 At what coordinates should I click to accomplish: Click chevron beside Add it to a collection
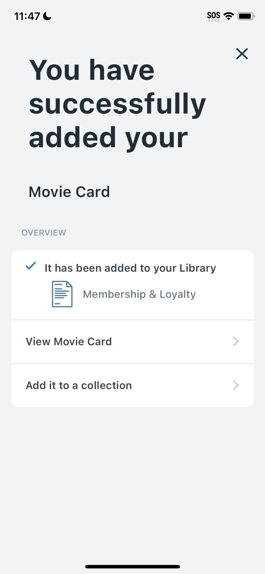click(x=236, y=385)
